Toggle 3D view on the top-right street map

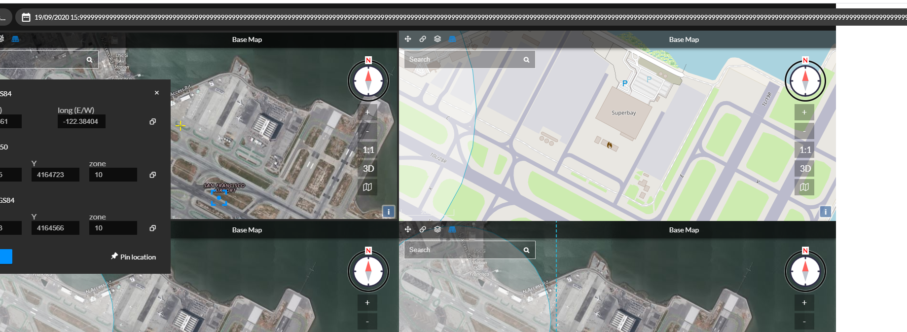[x=805, y=168]
